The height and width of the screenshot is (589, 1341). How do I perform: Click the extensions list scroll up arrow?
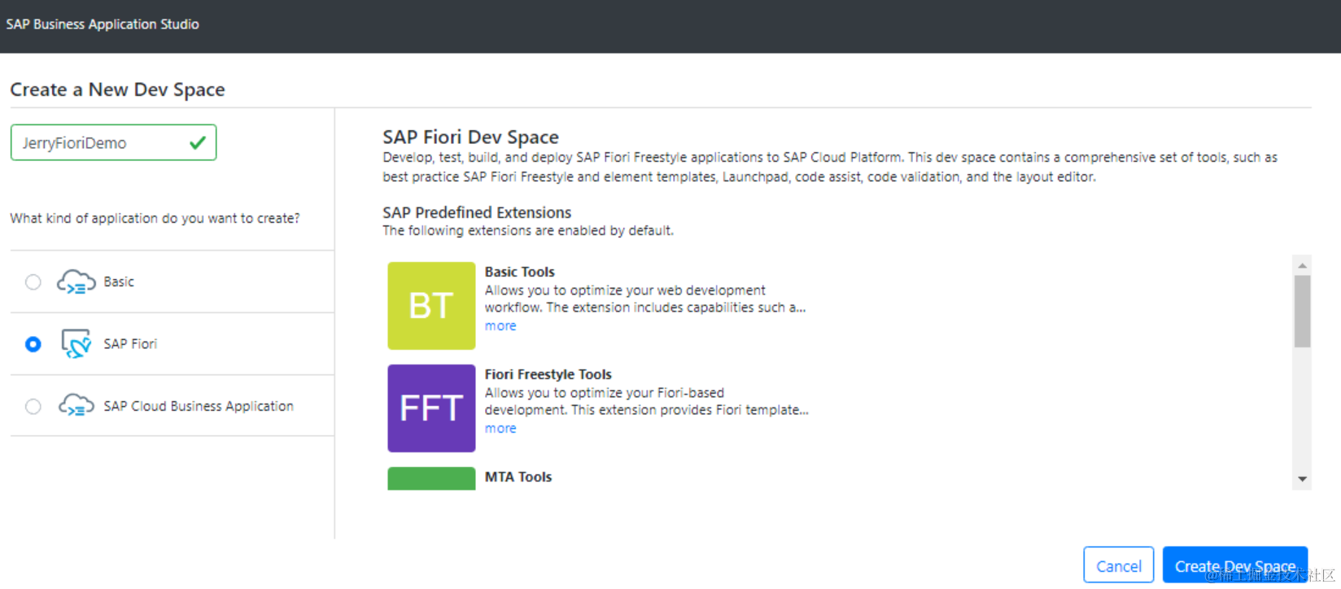click(x=1302, y=265)
